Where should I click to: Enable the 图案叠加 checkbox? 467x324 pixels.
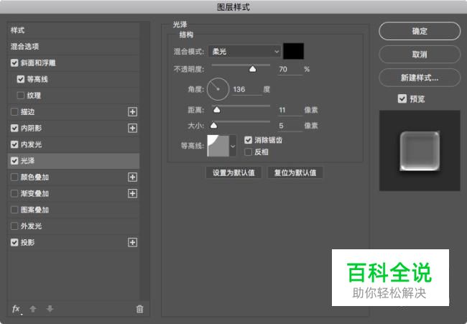[x=14, y=210]
